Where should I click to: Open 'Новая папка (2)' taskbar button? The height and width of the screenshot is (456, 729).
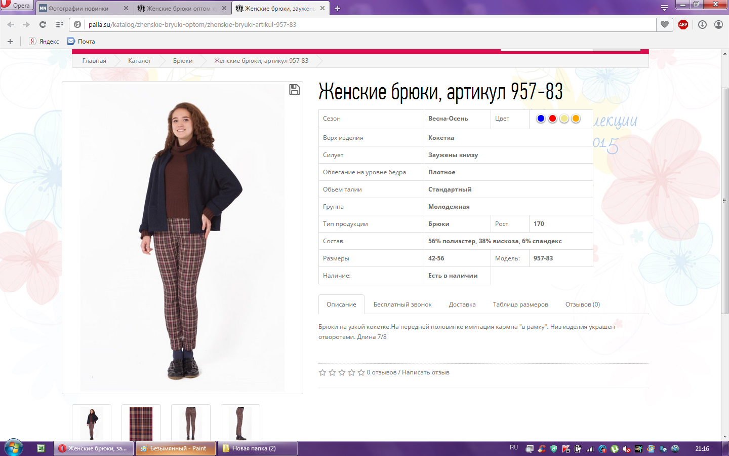257,448
